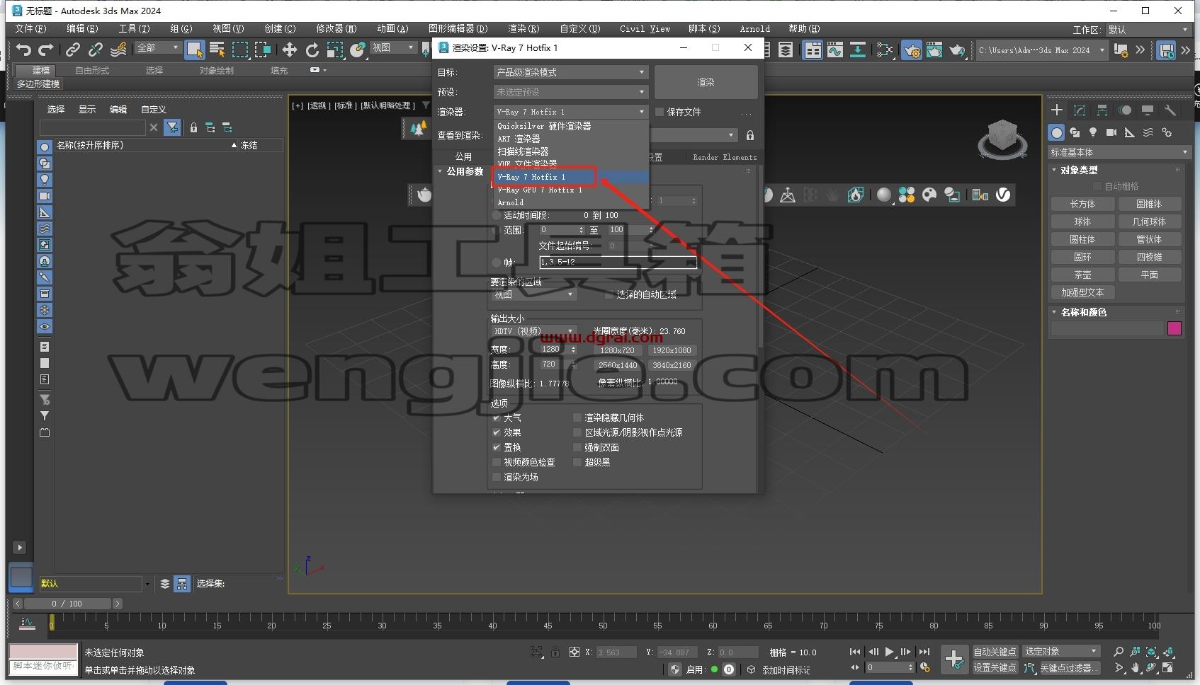The width and height of the screenshot is (1200, 685).
Task: Collapse the 名称和颜色 rollout
Action: click(1083, 312)
